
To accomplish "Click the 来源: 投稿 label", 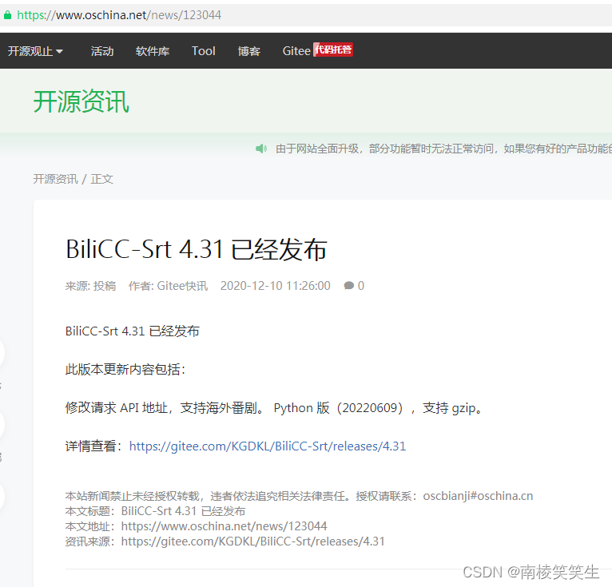I will 90,286.
